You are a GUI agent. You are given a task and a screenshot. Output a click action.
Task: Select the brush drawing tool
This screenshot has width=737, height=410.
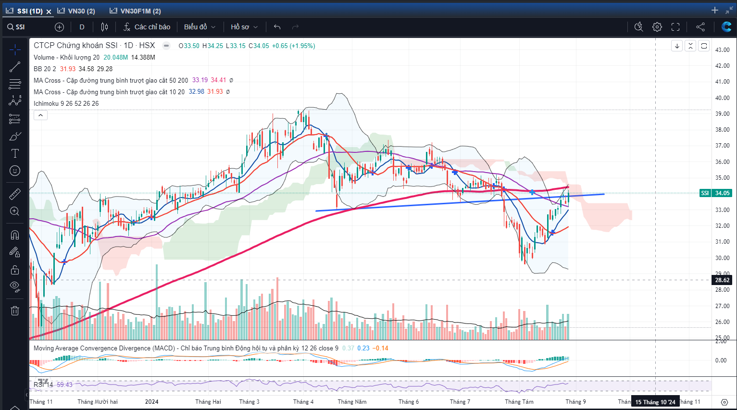15,136
